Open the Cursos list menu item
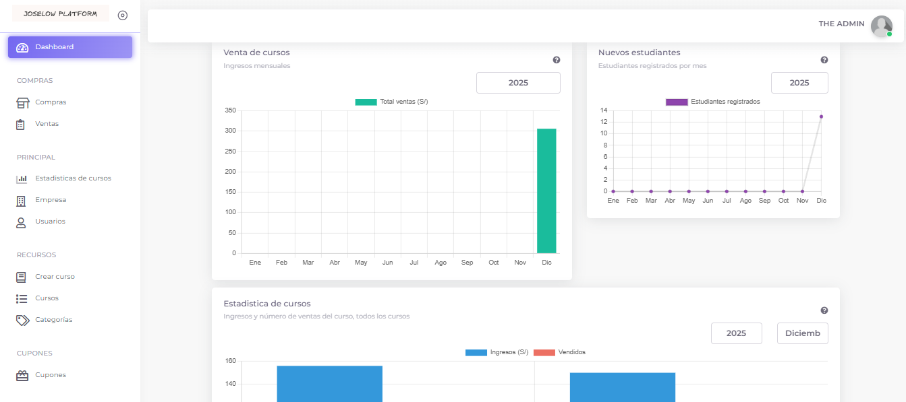 point(47,298)
